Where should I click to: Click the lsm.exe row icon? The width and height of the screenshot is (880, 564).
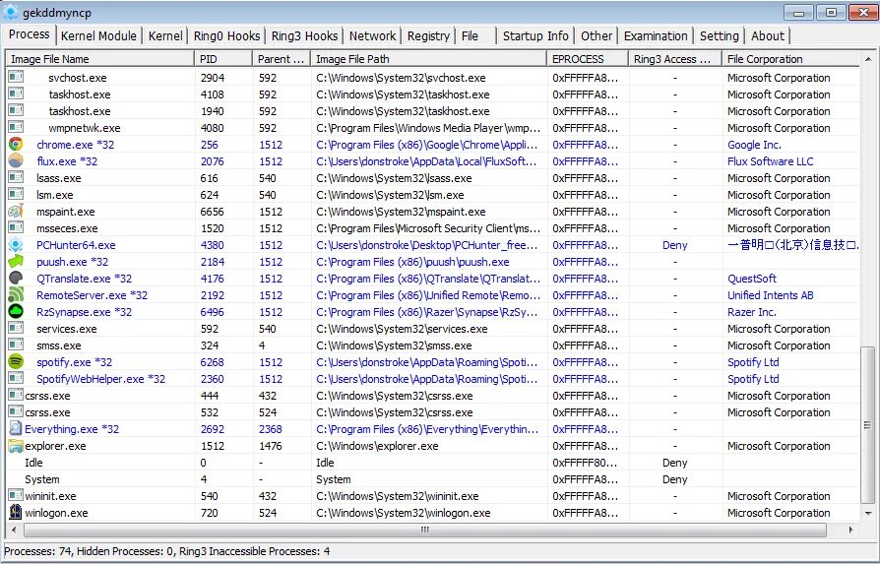click(16, 195)
